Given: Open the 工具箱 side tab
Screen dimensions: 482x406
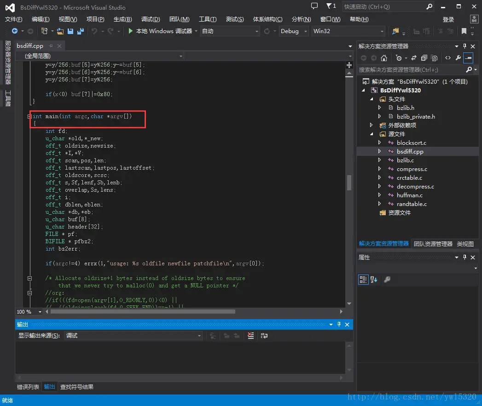Looking at the screenshot, I should 8,98.
